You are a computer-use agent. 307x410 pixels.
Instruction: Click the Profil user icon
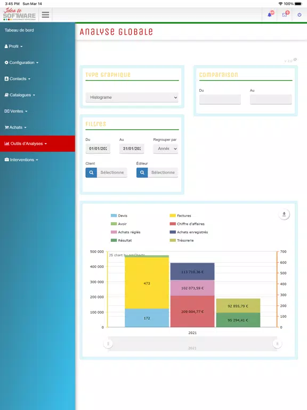(6, 46)
